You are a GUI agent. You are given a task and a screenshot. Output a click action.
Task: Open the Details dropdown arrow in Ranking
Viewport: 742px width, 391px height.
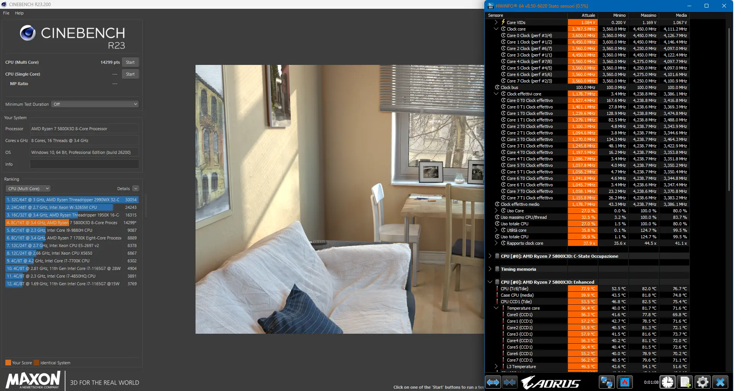[136, 189]
